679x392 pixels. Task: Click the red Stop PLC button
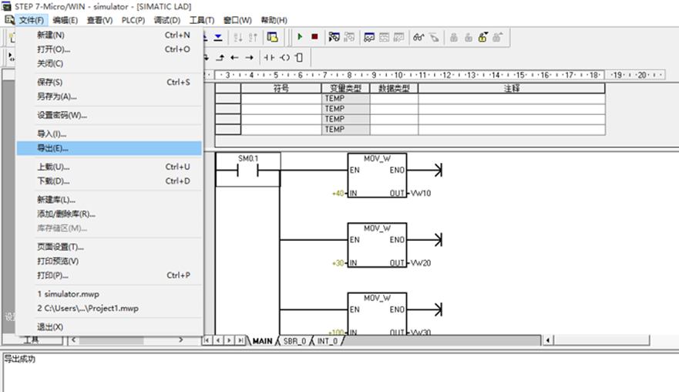coord(314,37)
